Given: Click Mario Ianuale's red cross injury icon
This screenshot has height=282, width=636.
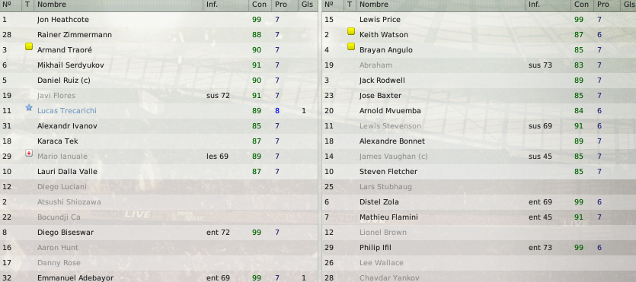Looking at the screenshot, I should click(29, 153).
